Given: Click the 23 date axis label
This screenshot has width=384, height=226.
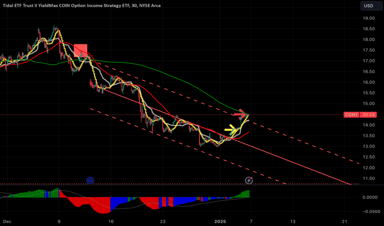Looking at the screenshot, I should pos(163,221).
